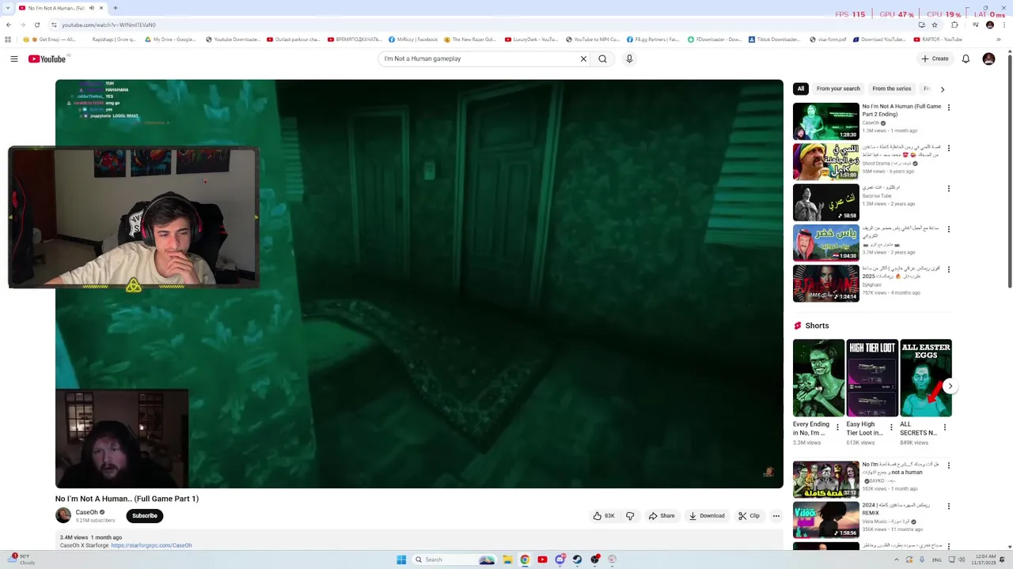Open the 58:58 Surprise Tube video thumbnail

click(825, 202)
